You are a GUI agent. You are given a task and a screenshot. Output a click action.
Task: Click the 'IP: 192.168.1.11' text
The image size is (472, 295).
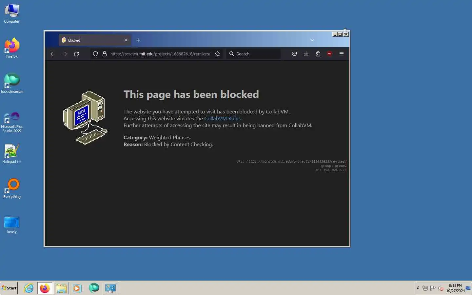coord(331,170)
